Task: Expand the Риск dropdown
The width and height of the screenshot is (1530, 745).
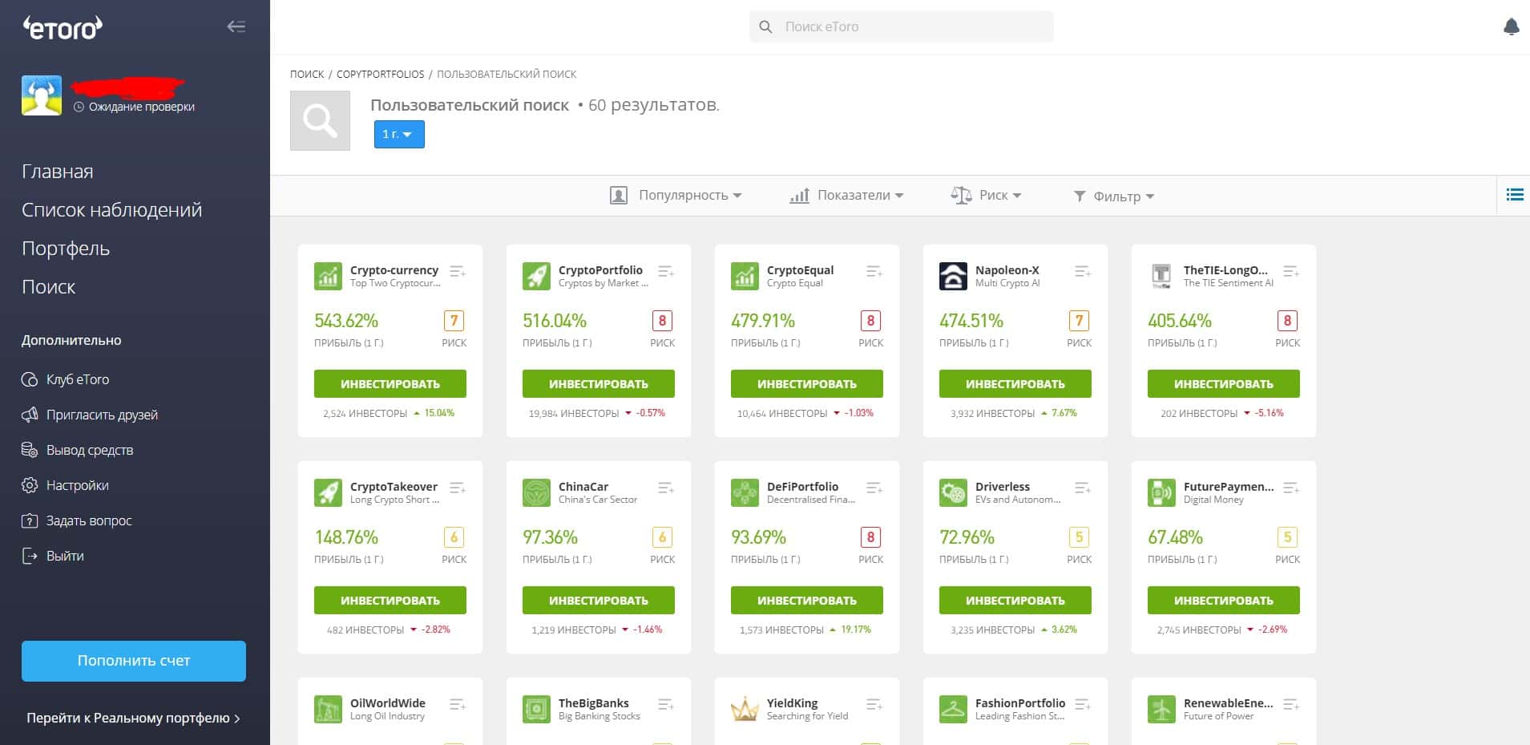Action: point(986,195)
